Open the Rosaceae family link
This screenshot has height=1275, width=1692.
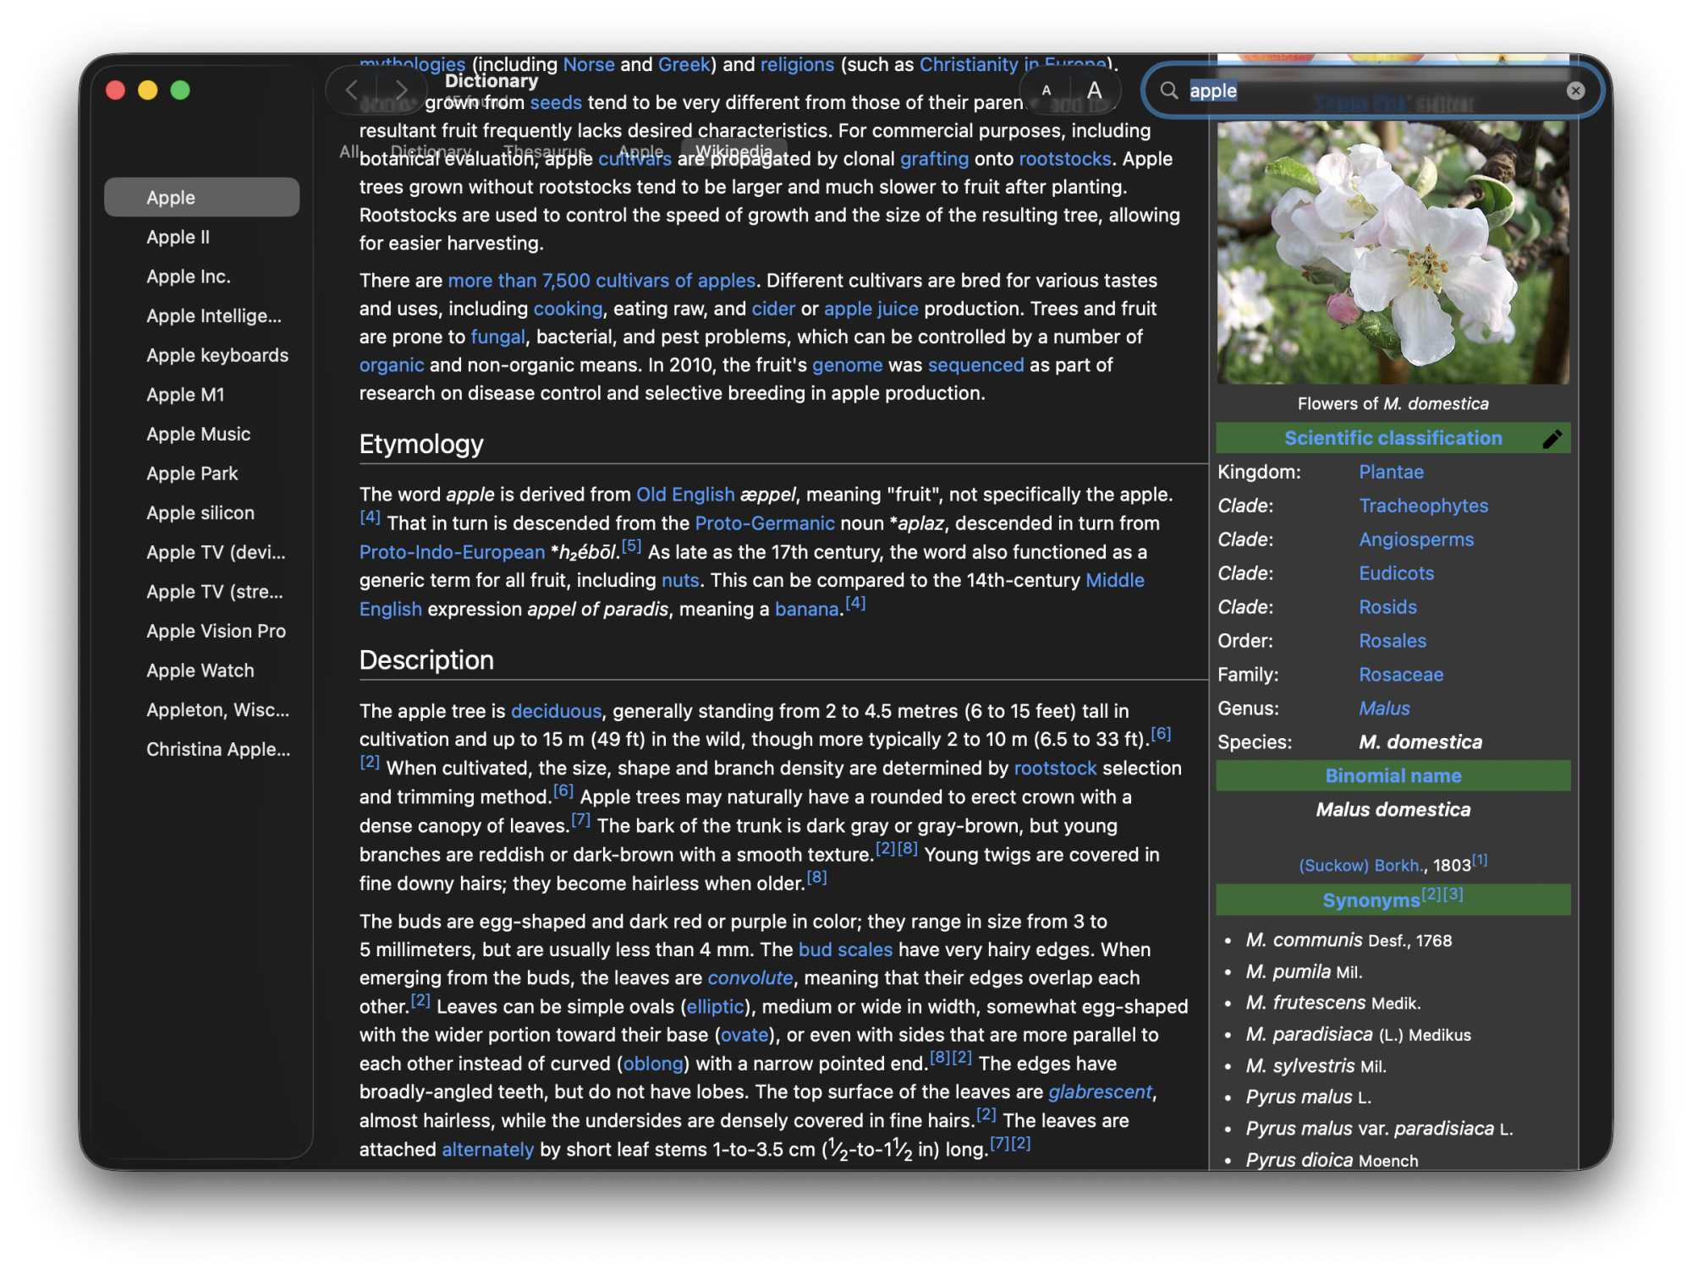[x=1400, y=675]
